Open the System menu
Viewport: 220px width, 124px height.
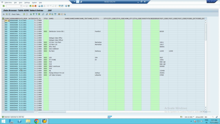[x=34, y=2]
